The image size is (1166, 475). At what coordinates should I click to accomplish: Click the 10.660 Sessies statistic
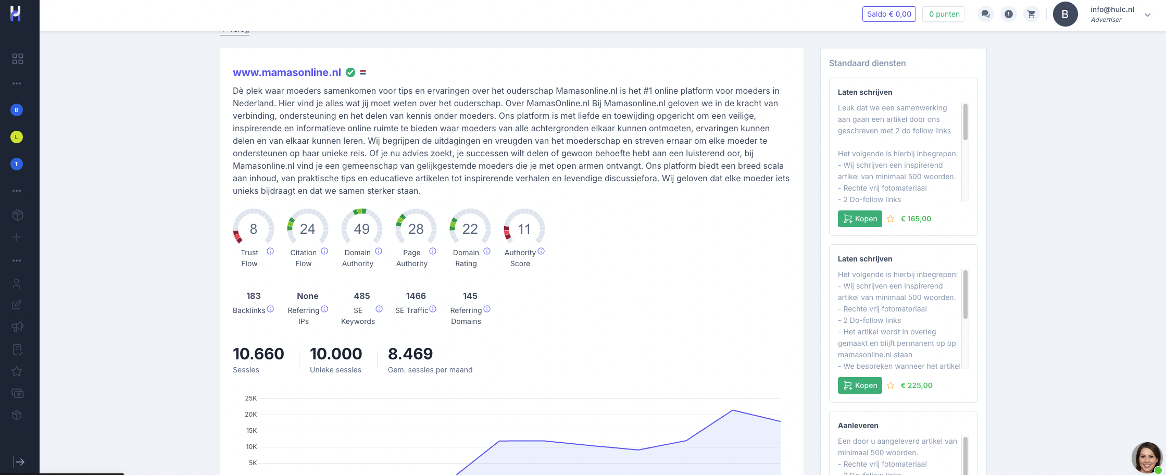click(x=258, y=359)
